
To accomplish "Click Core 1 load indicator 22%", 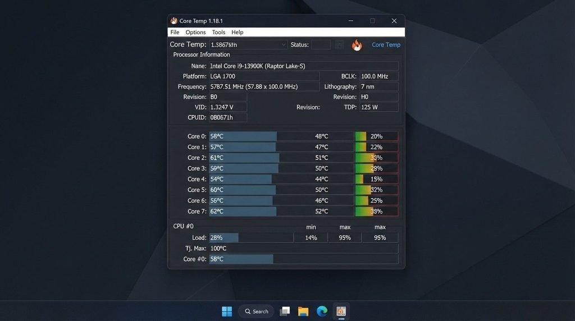I will pos(376,147).
